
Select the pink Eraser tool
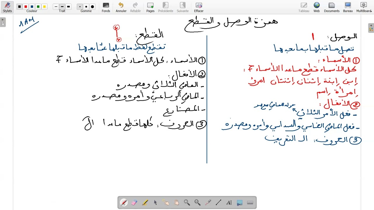coord(134,202)
